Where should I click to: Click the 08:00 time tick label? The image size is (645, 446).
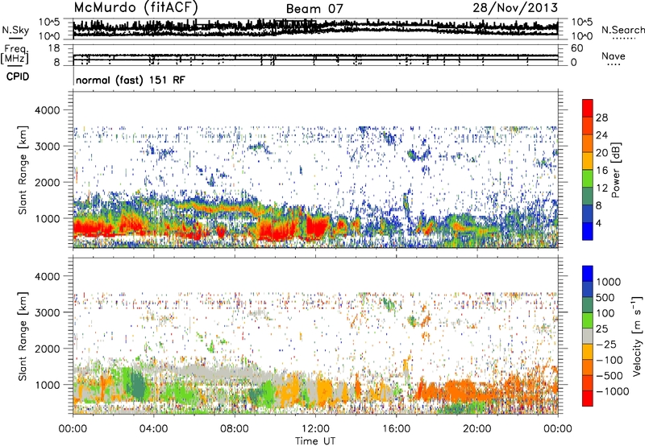coord(234,429)
